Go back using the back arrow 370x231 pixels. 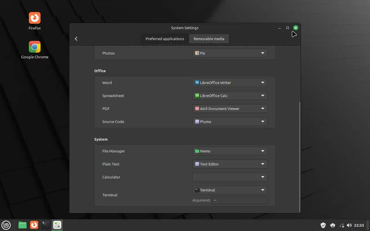click(x=76, y=39)
